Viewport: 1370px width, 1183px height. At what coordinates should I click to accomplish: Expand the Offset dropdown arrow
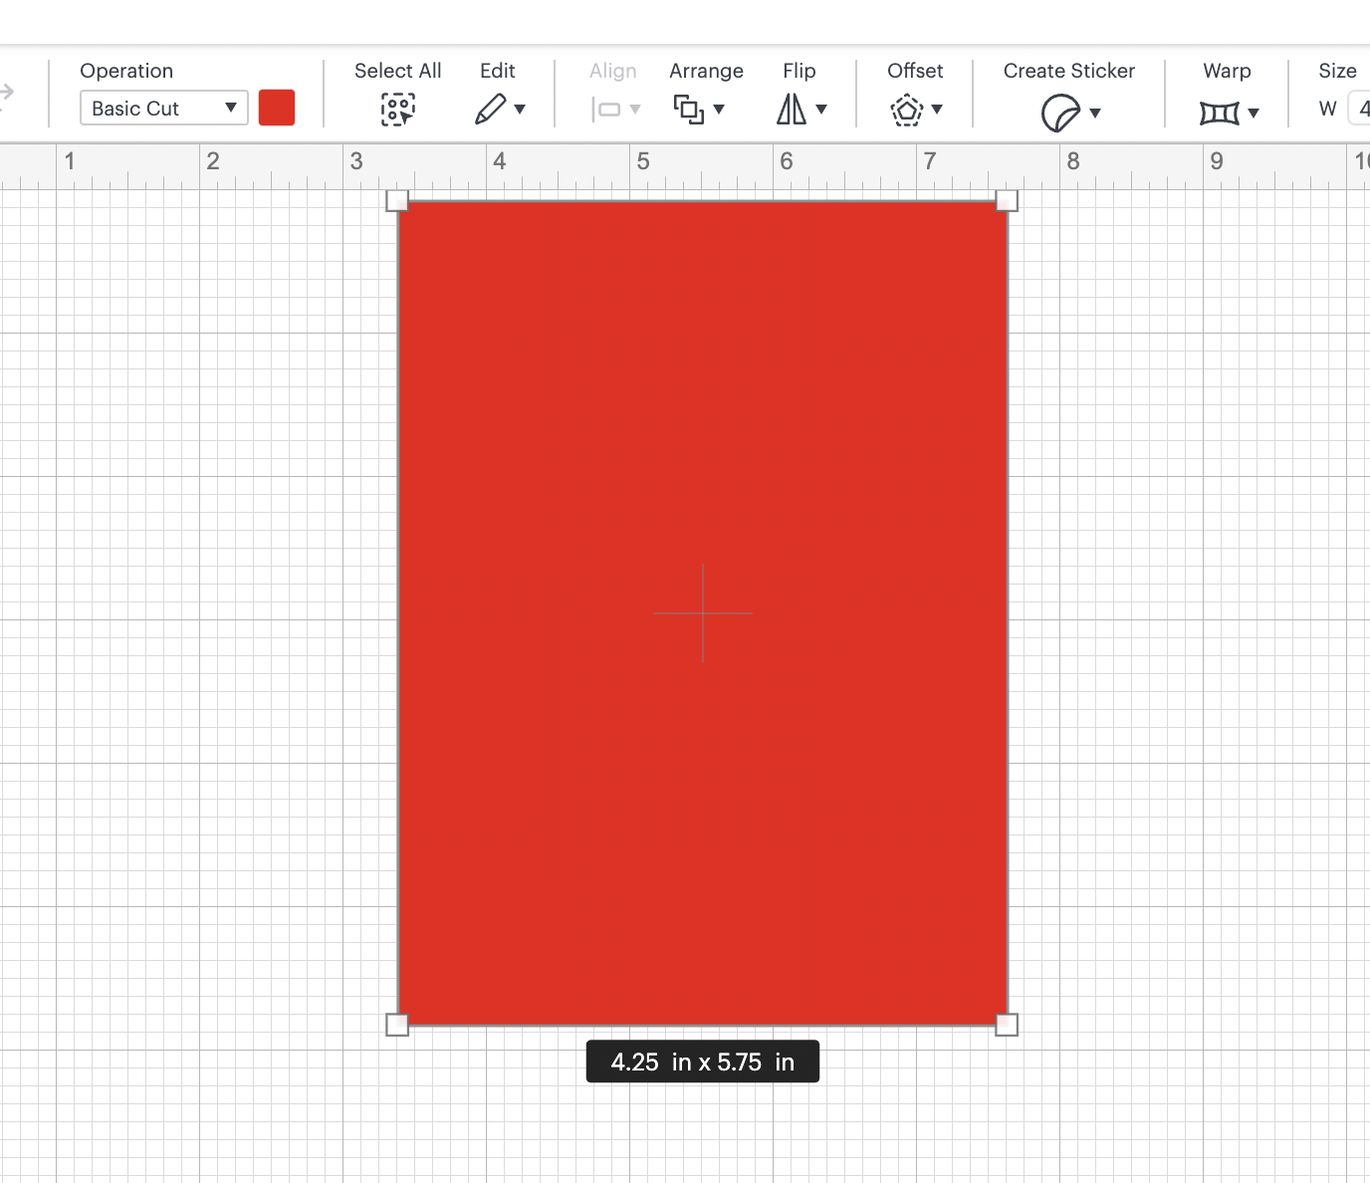937,110
